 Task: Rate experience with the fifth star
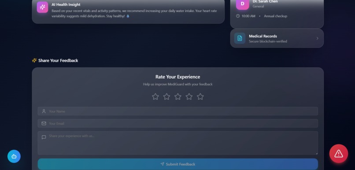pos(200,96)
